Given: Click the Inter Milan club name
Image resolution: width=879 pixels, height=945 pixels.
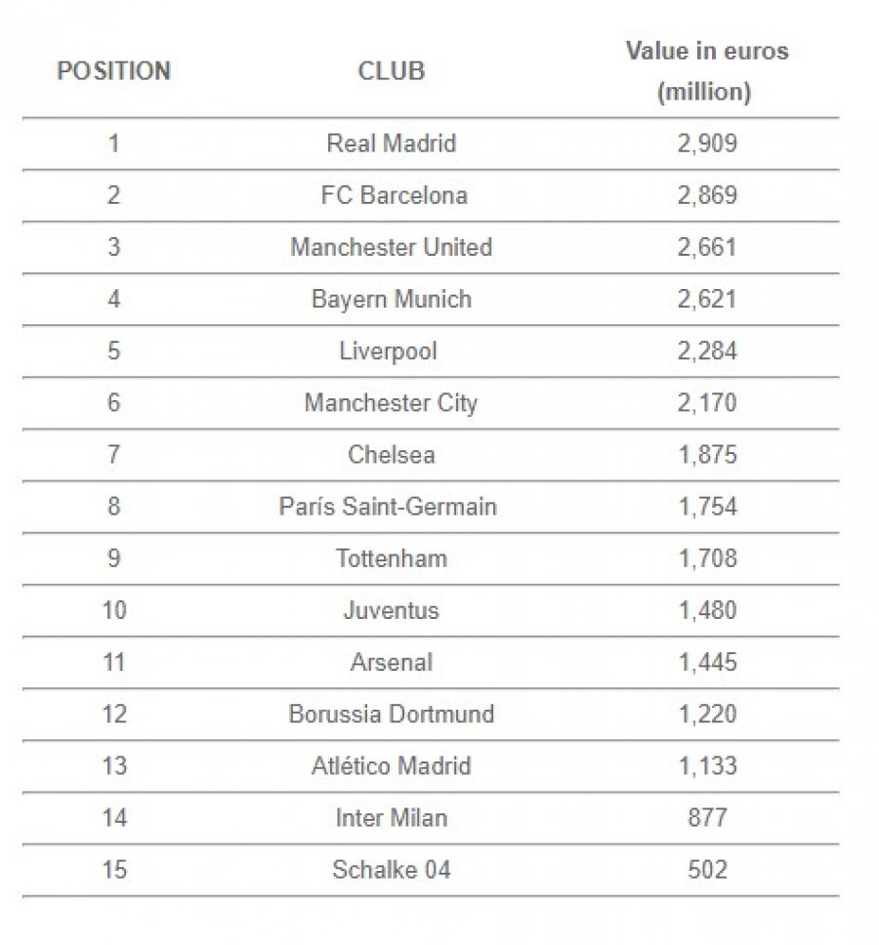Looking at the screenshot, I should 392,817.
